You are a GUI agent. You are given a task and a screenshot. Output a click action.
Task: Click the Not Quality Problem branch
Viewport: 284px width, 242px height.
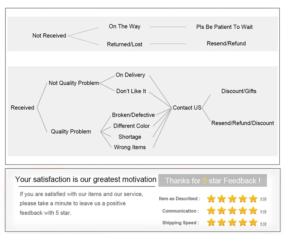coord(74,83)
